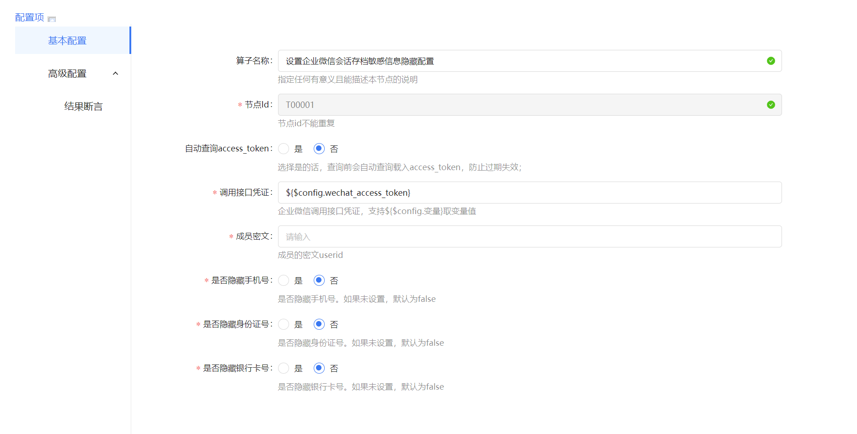857x434 pixels.
Task: Enable 是 for 是否隐藏手机号
Action: tap(284, 280)
